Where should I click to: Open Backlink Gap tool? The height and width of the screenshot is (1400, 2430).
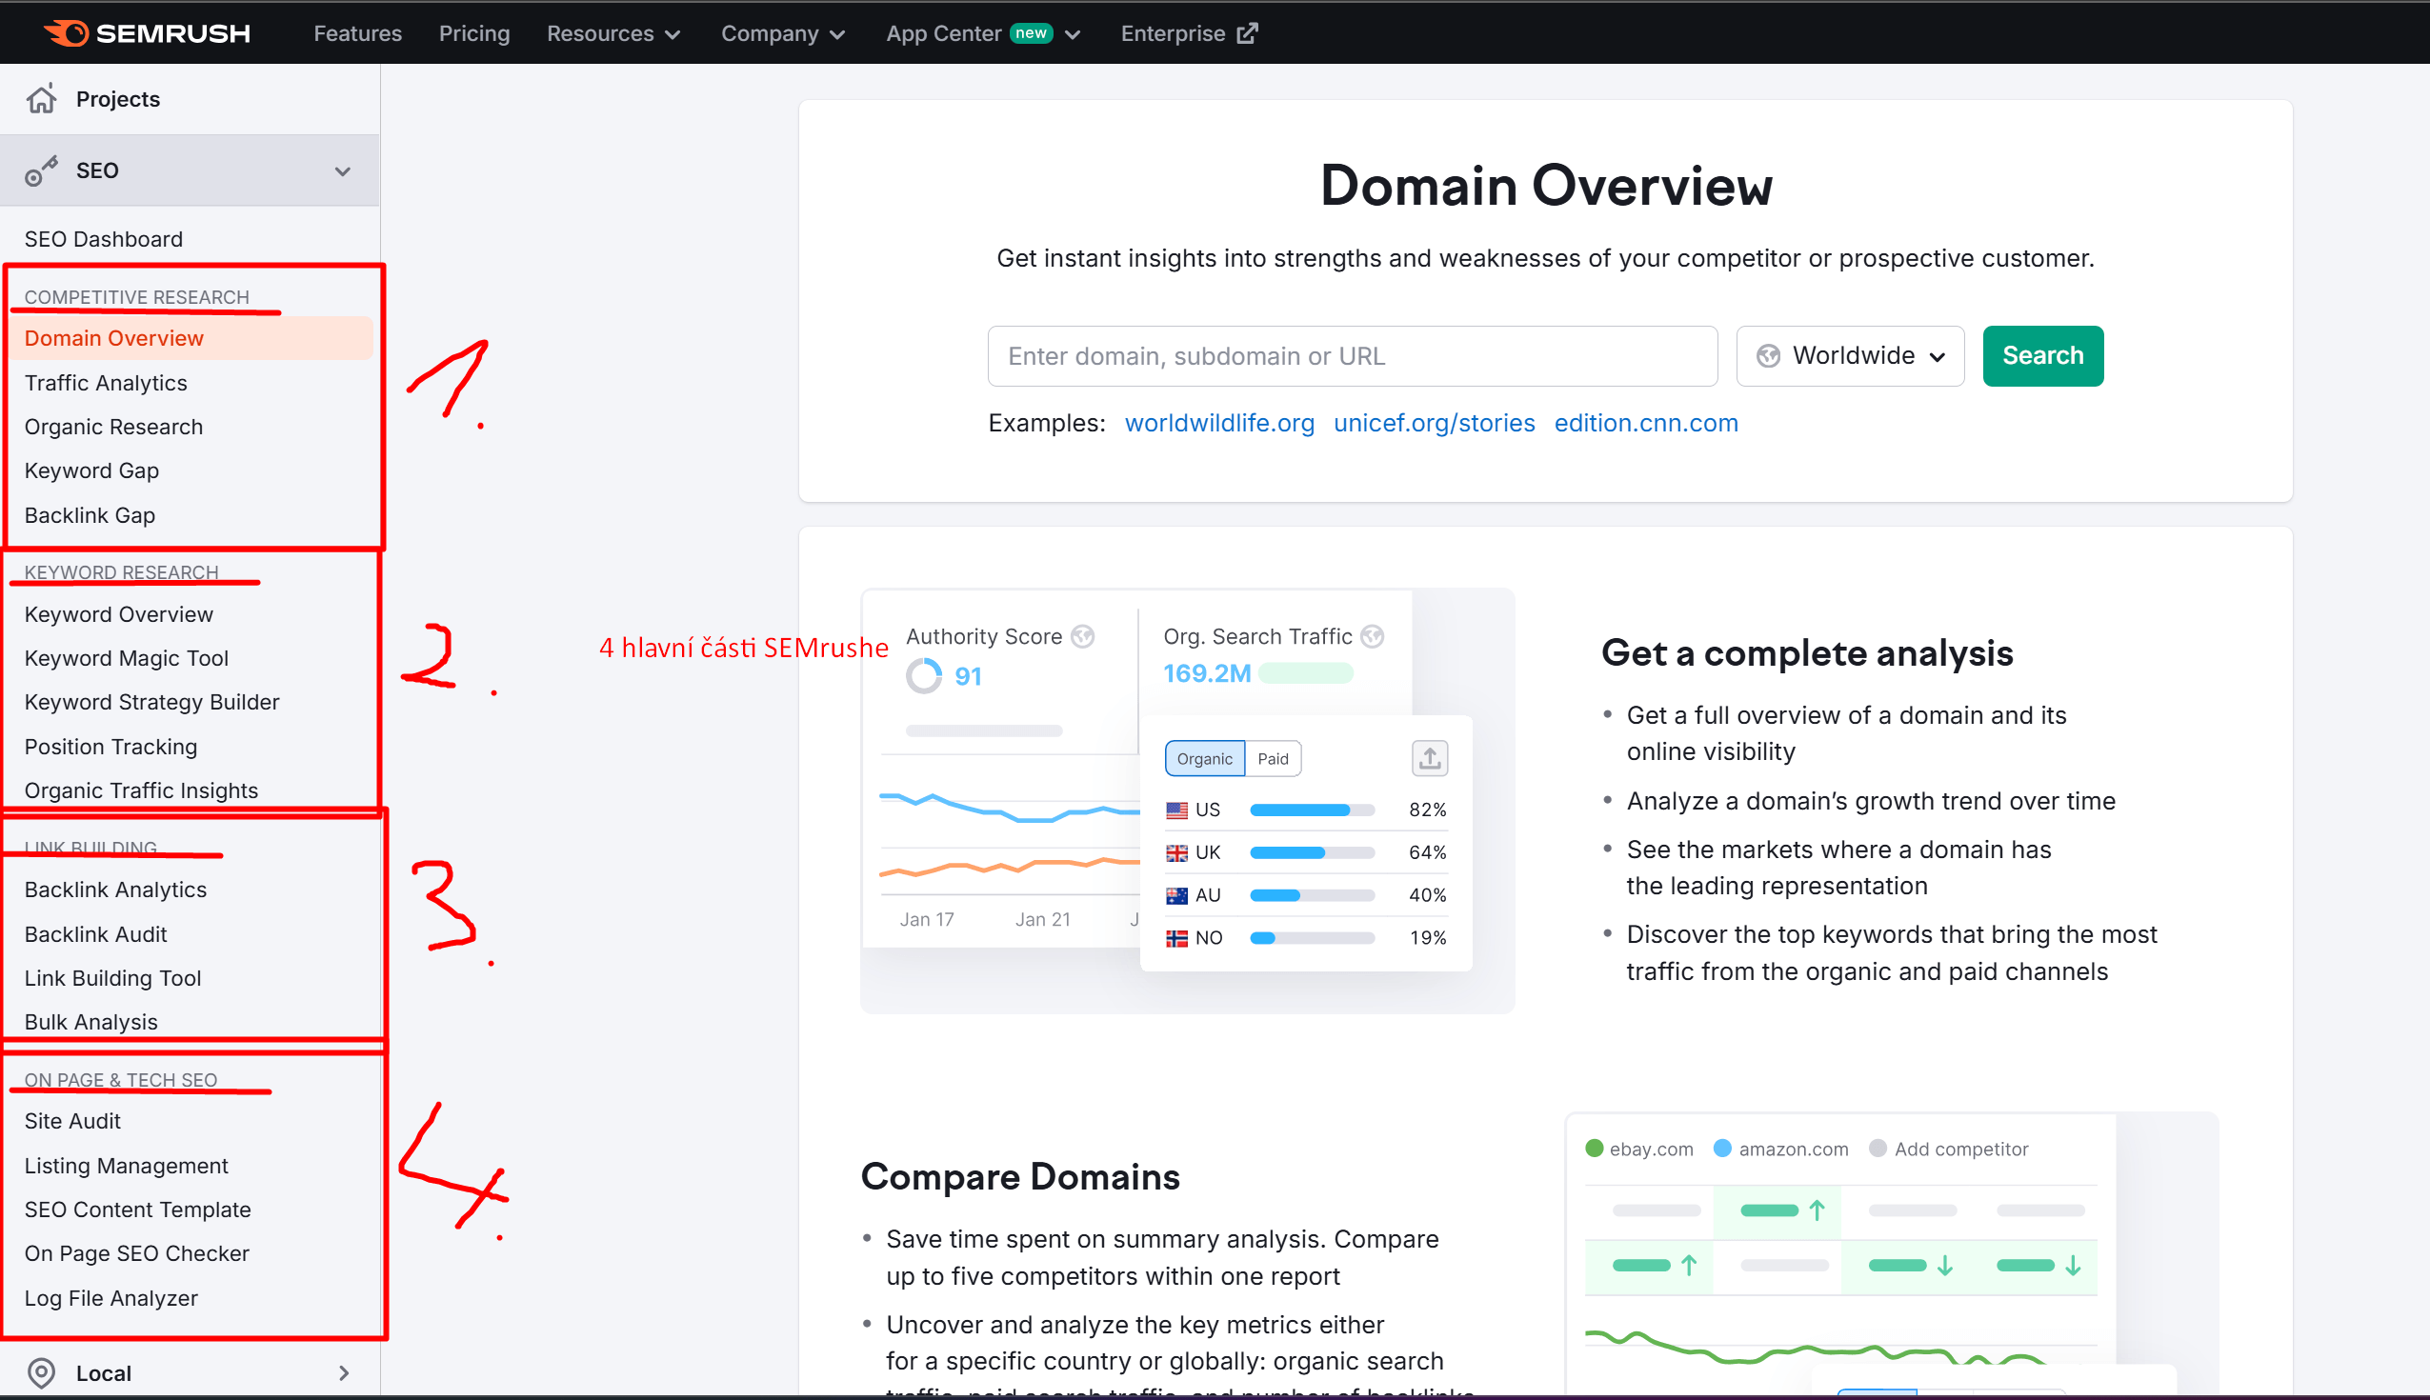(x=90, y=515)
